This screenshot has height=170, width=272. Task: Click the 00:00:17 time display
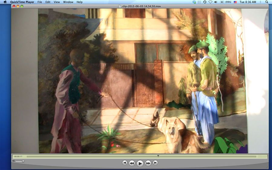tap(18, 156)
